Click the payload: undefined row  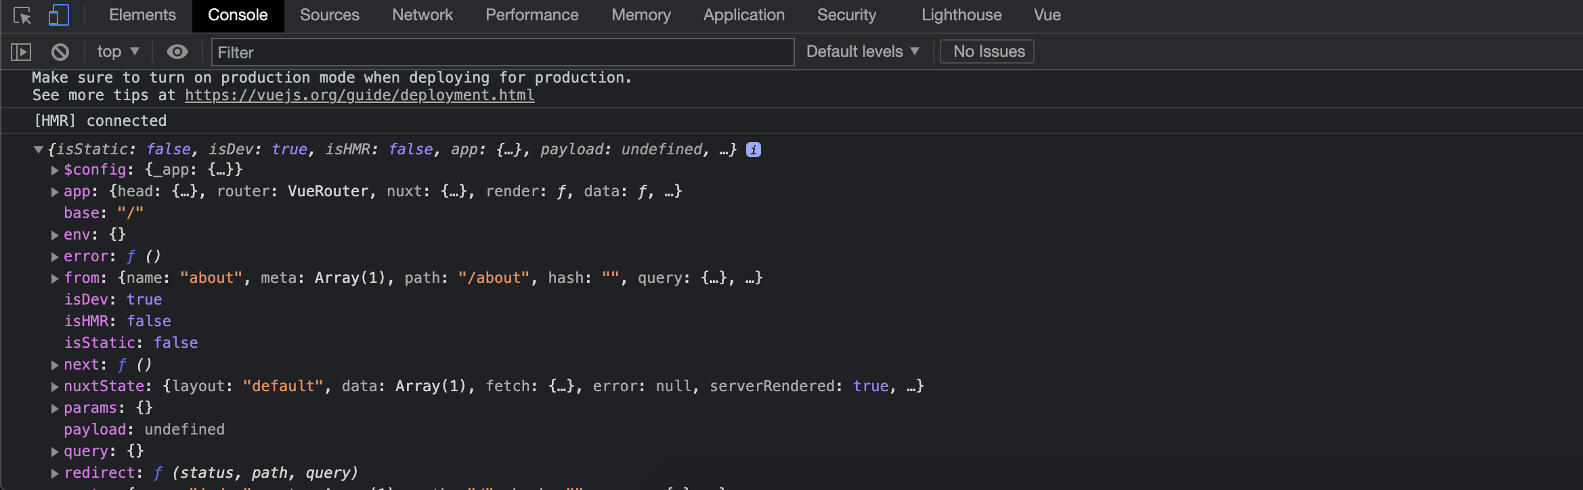(144, 430)
